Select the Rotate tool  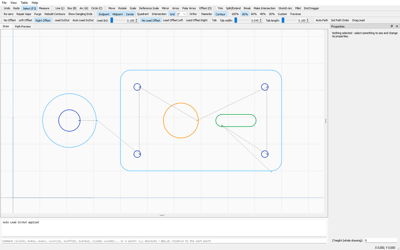pos(123,8)
